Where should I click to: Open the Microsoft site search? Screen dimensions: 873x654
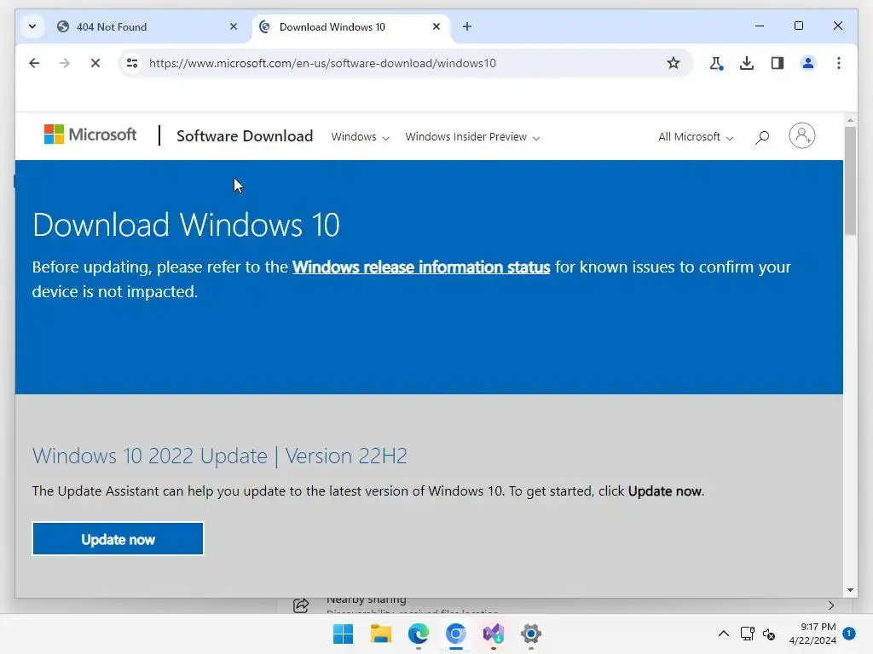coord(762,137)
